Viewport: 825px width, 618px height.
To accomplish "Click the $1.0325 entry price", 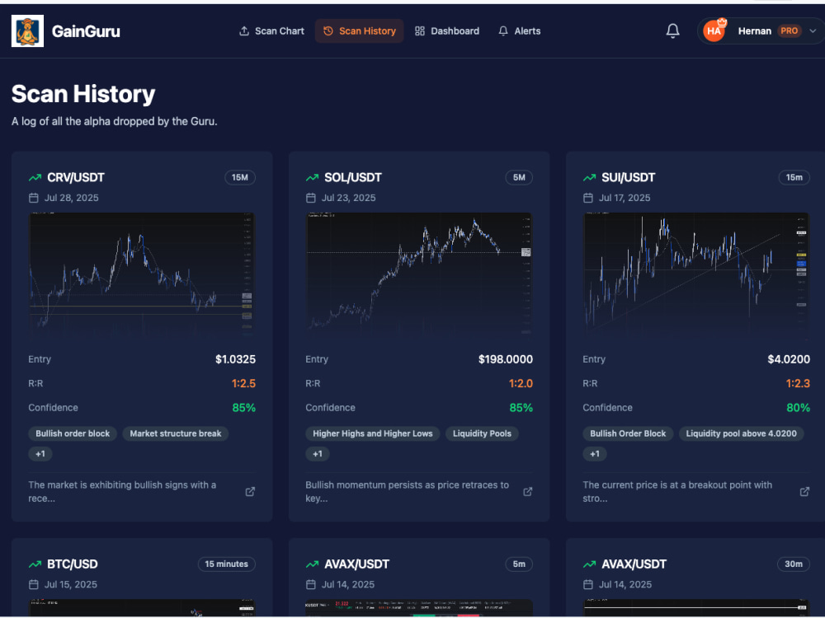I will point(235,359).
